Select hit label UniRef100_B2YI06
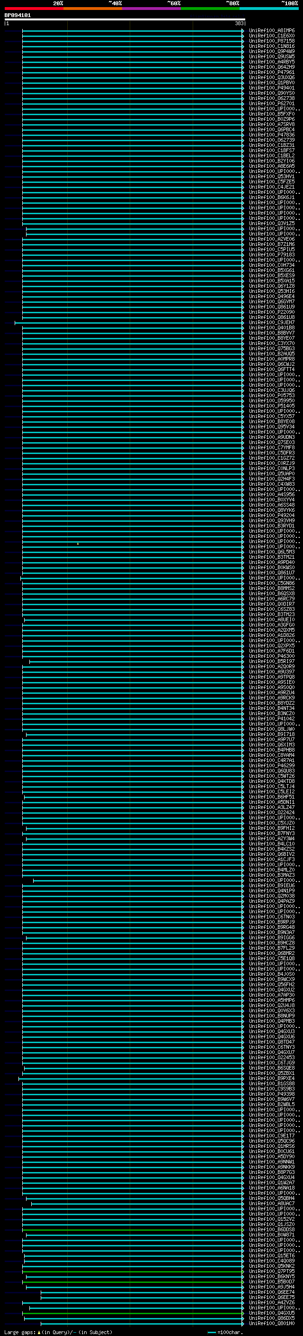Image resolution: width=303 pixels, height=1336 pixels. (271, 161)
